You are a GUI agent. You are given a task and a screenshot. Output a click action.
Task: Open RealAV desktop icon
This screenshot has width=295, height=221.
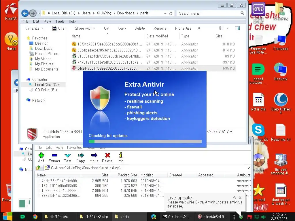11,12
